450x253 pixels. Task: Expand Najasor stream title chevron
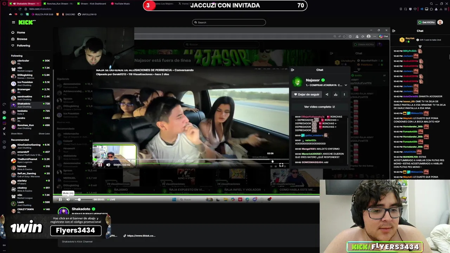(346, 85)
